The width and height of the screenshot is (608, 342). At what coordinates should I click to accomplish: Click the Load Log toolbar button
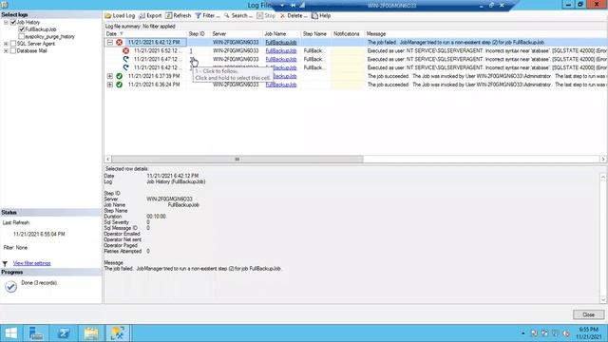click(x=120, y=15)
